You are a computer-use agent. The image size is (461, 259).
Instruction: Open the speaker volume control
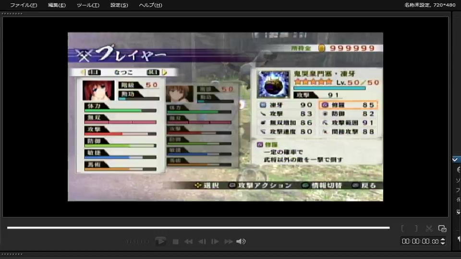(x=241, y=241)
